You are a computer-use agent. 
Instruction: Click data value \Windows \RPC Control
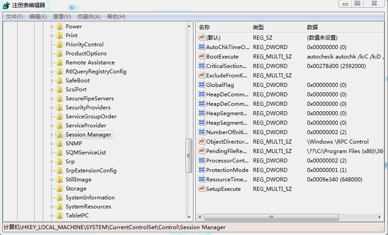(x=338, y=142)
